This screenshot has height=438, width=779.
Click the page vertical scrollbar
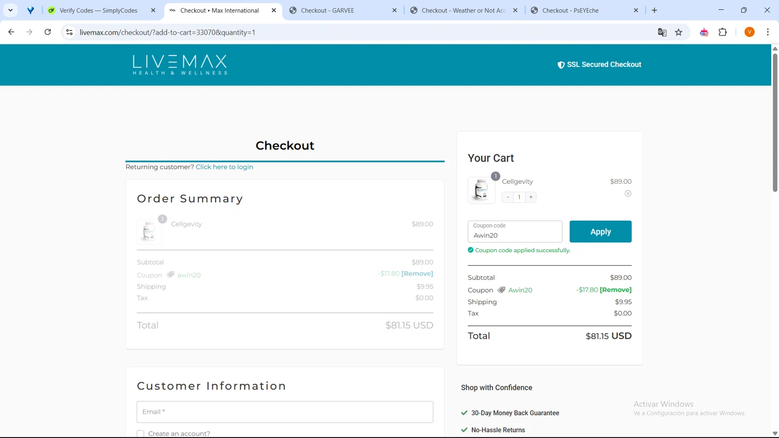click(775, 122)
